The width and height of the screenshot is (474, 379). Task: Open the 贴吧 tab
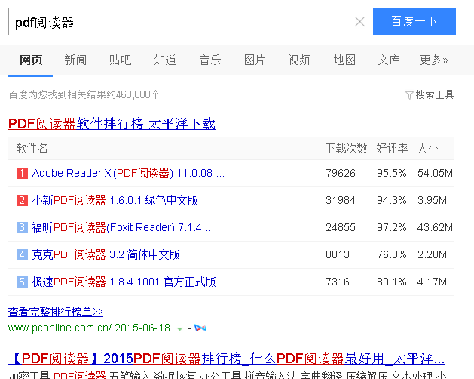click(120, 60)
